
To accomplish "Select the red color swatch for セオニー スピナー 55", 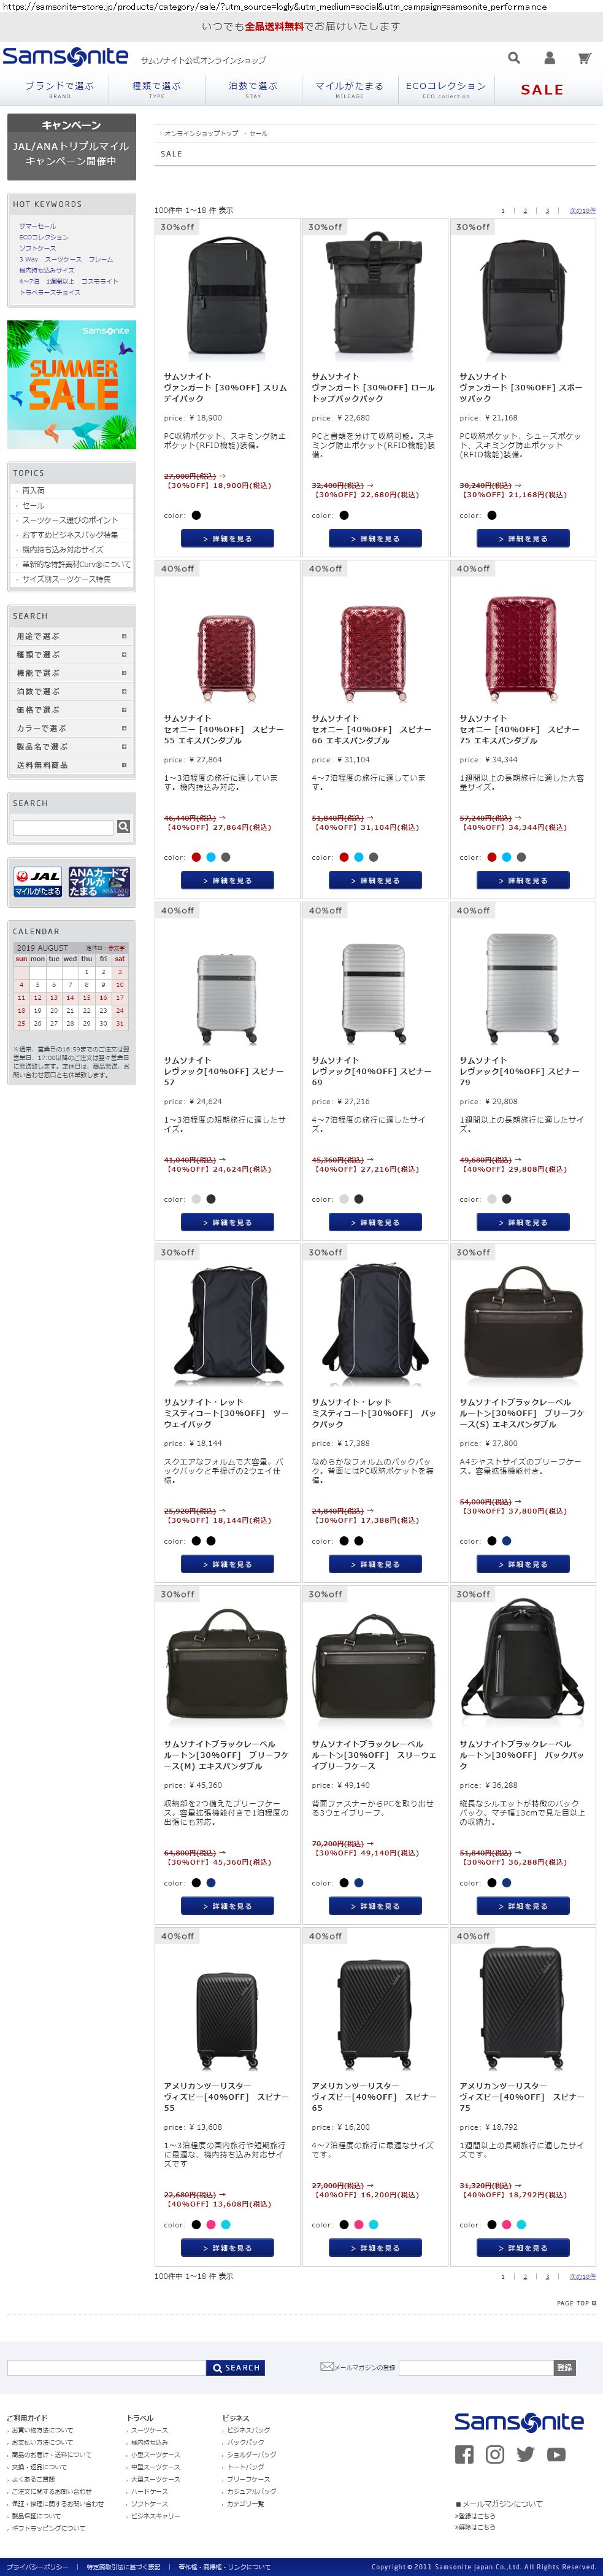I will click(196, 857).
